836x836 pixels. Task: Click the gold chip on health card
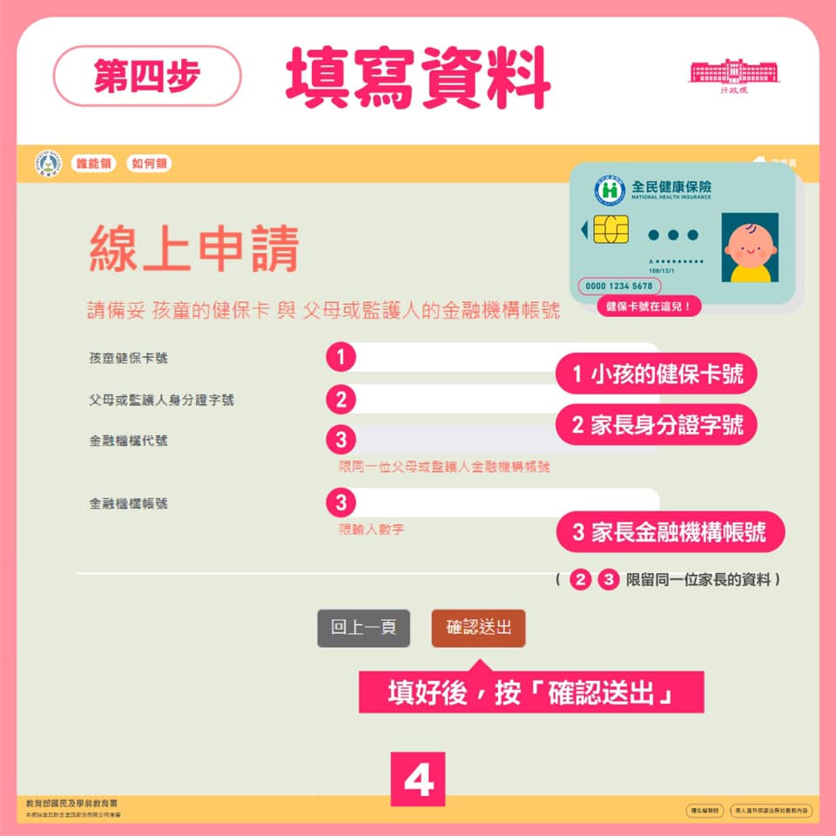[611, 229]
